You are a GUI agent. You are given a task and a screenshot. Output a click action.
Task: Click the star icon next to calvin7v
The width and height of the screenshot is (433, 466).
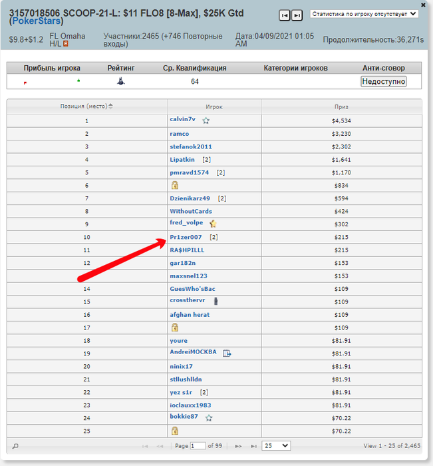(206, 120)
